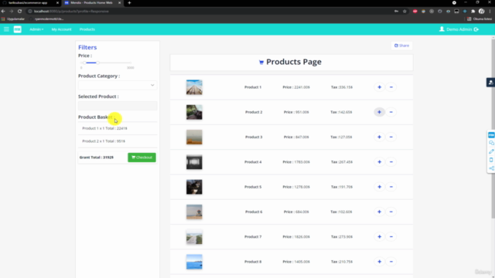Click the share icon on right edge
495x278 pixels.
pos(491,168)
